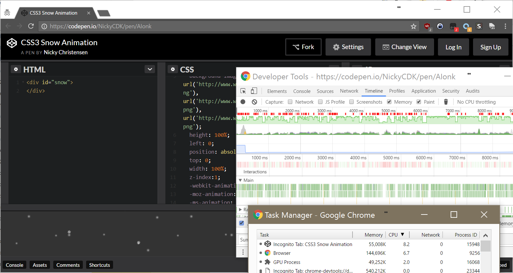Bookmark this page with the star icon
513x273 pixels.
point(413,26)
